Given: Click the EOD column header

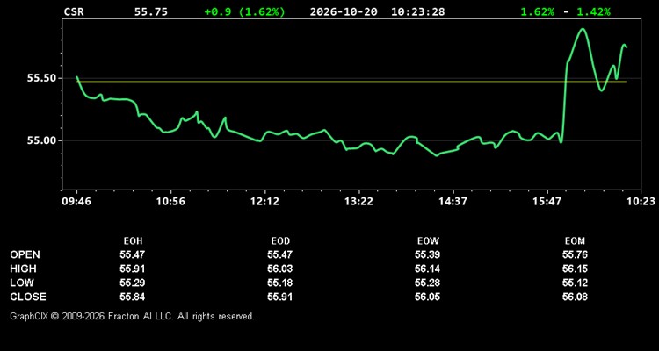Looking at the screenshot, I should point(280,241).
